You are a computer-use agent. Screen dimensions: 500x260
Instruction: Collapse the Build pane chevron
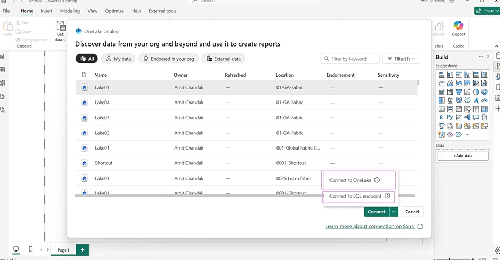pyautogui.click(x=488, y=57)
